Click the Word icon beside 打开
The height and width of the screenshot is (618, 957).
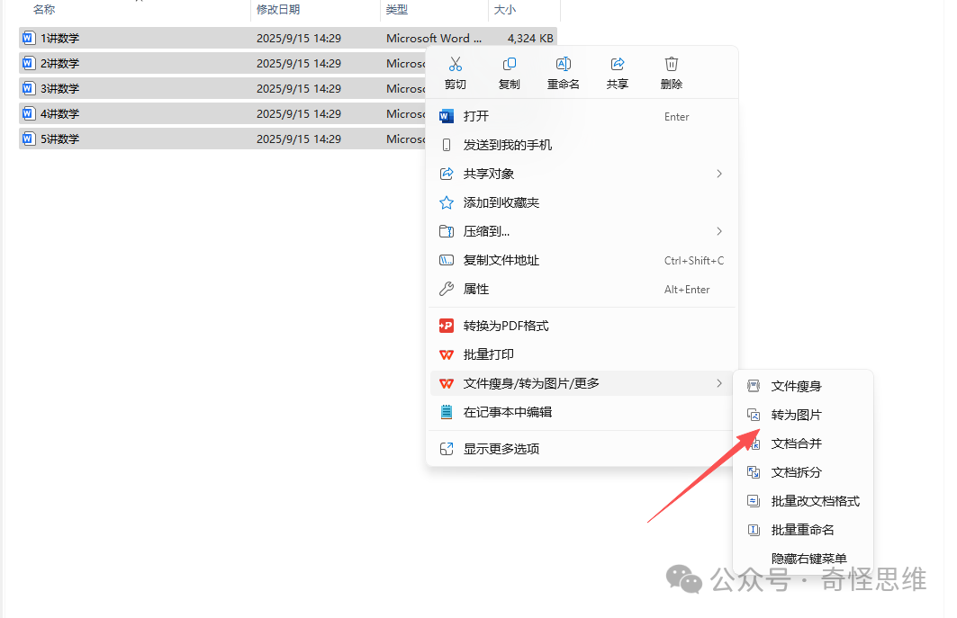tap(447, 116)
